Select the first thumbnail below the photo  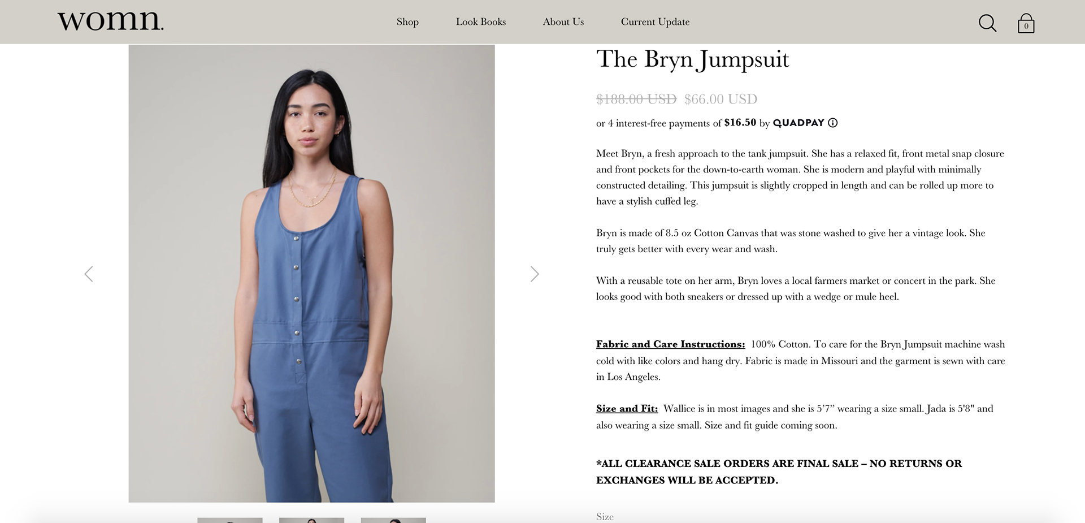[x=230, y=520]
